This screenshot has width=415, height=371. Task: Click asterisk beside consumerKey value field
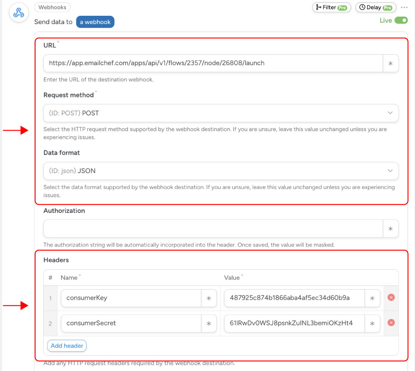coord(373,298)
